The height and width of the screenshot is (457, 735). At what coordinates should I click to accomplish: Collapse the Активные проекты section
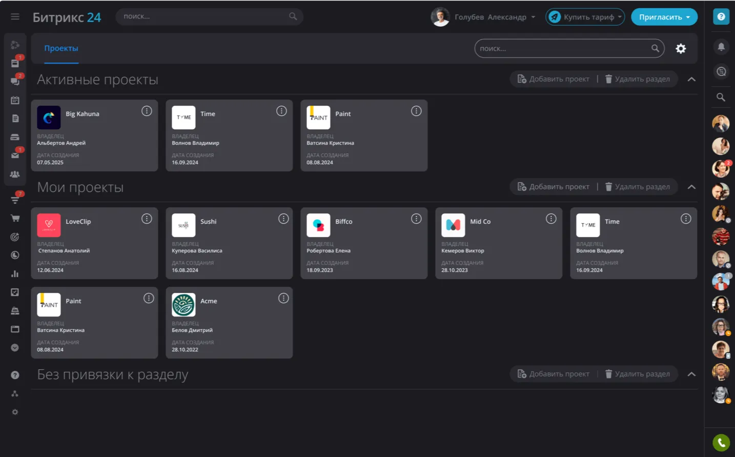click(x=691, y=79)
